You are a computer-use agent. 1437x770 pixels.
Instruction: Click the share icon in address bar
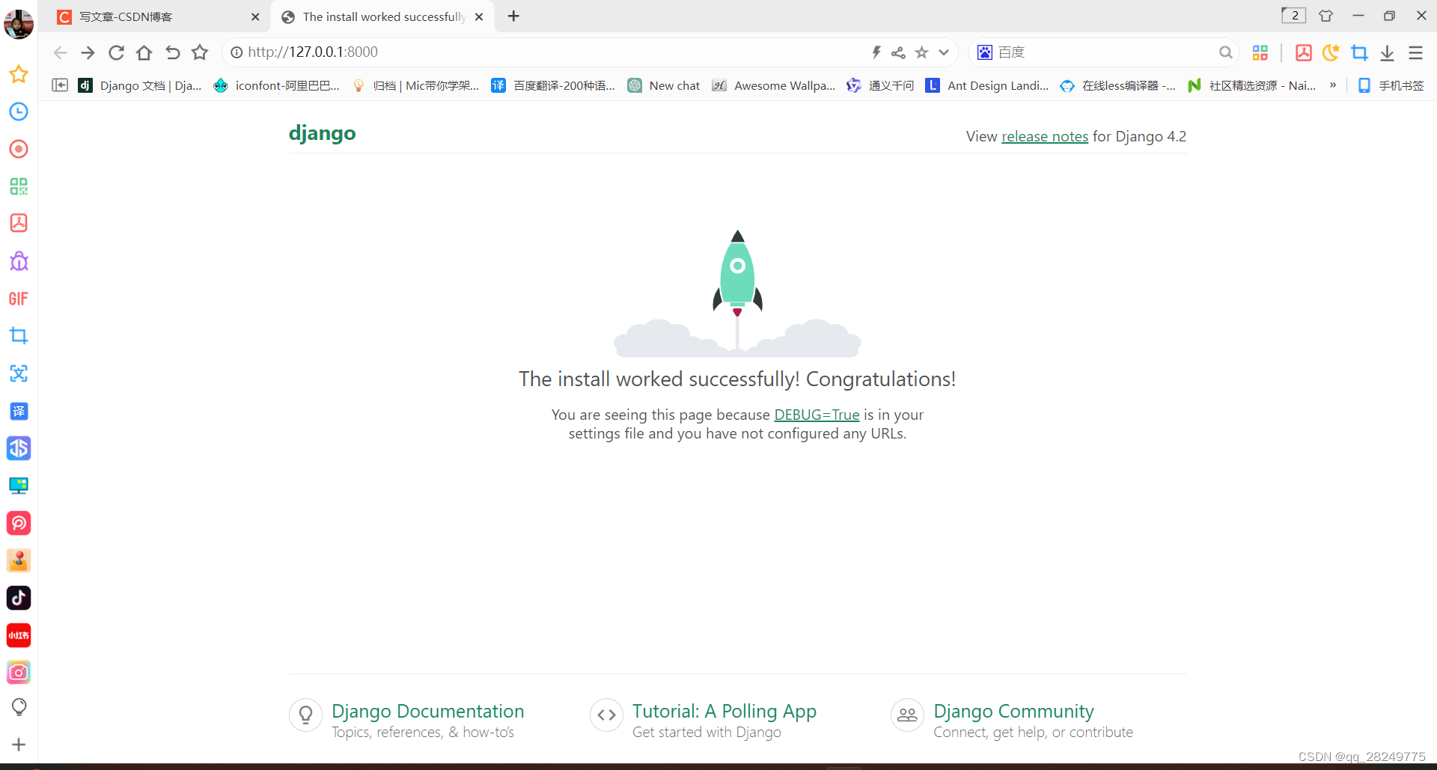[898, 52]
